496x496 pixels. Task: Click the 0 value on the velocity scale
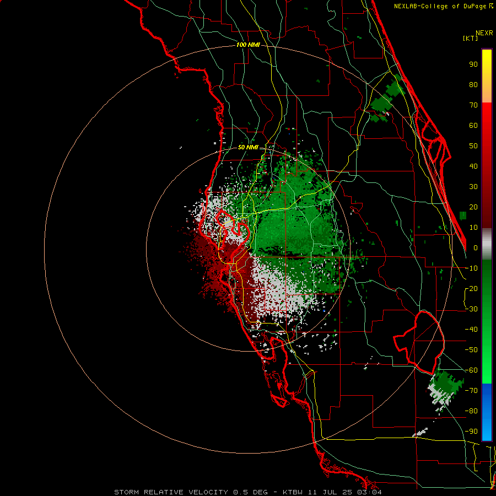point(476,247)
